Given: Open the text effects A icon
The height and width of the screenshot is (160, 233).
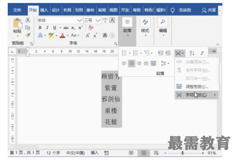Looking at the screenshot, I should point(40,35).
